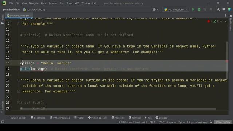Run the youtube_video configuration with green play
Viewport: 233px width, 131px height.
click(193, 9)
